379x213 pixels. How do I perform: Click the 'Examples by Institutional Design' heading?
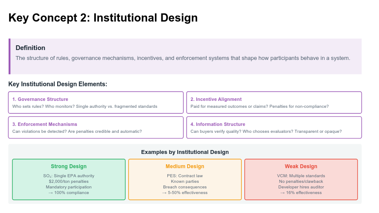[x=185, y=152]
